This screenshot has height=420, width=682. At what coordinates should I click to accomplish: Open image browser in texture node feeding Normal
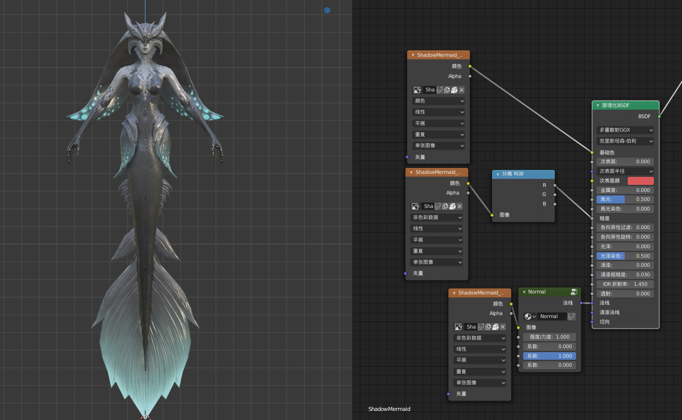458,327
